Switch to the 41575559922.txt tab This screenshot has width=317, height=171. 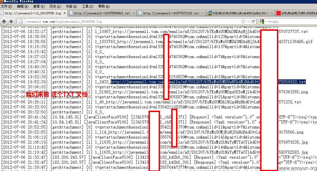pyautogui.click(x=102, y=13)
